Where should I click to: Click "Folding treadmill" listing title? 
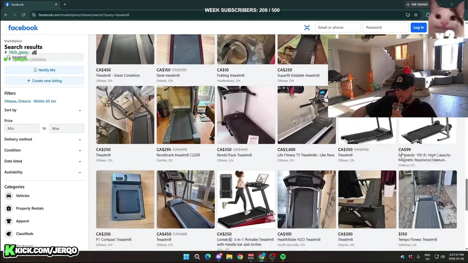231,76
